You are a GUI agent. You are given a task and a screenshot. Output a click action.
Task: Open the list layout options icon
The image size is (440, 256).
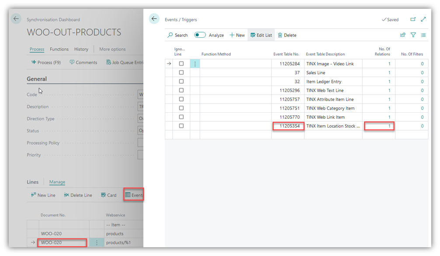(423, 35)
